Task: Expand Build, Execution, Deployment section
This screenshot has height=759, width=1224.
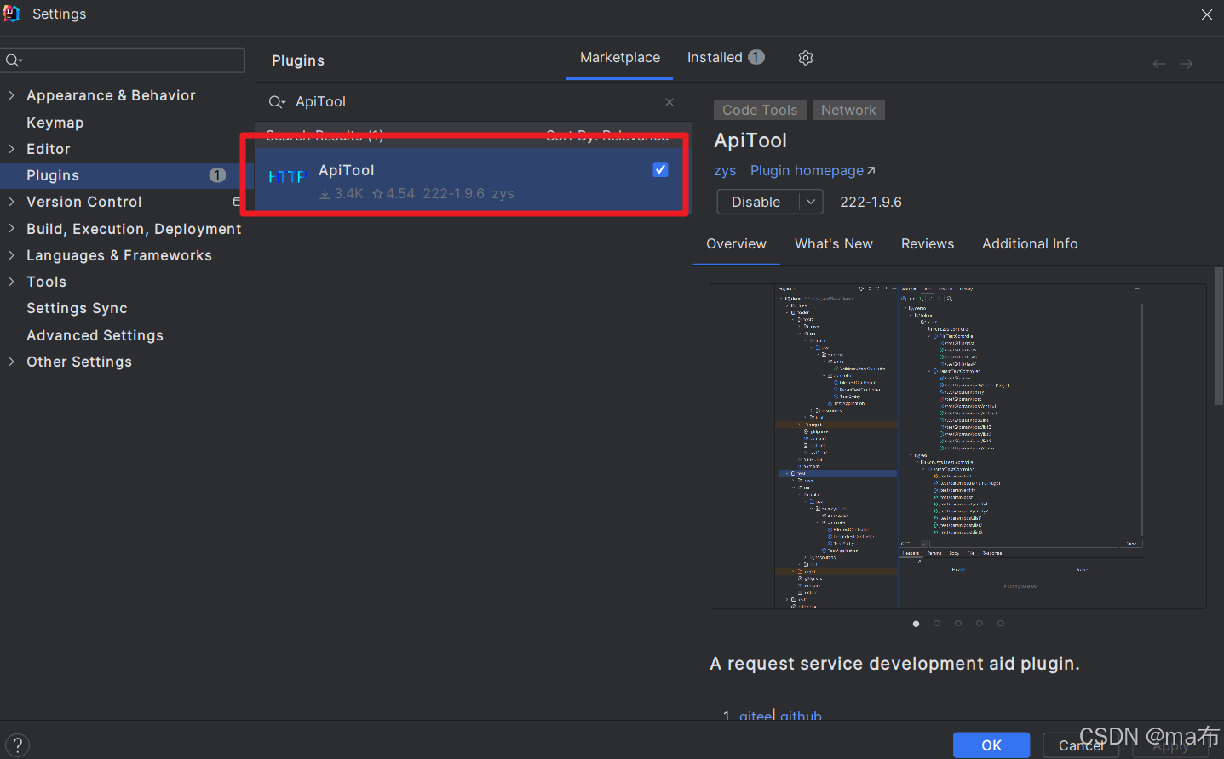Action: (x=11, y=229)
